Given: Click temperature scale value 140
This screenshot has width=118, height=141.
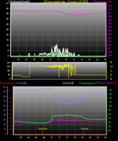Looking at the screenshot, I should click(x=110, y=90).
